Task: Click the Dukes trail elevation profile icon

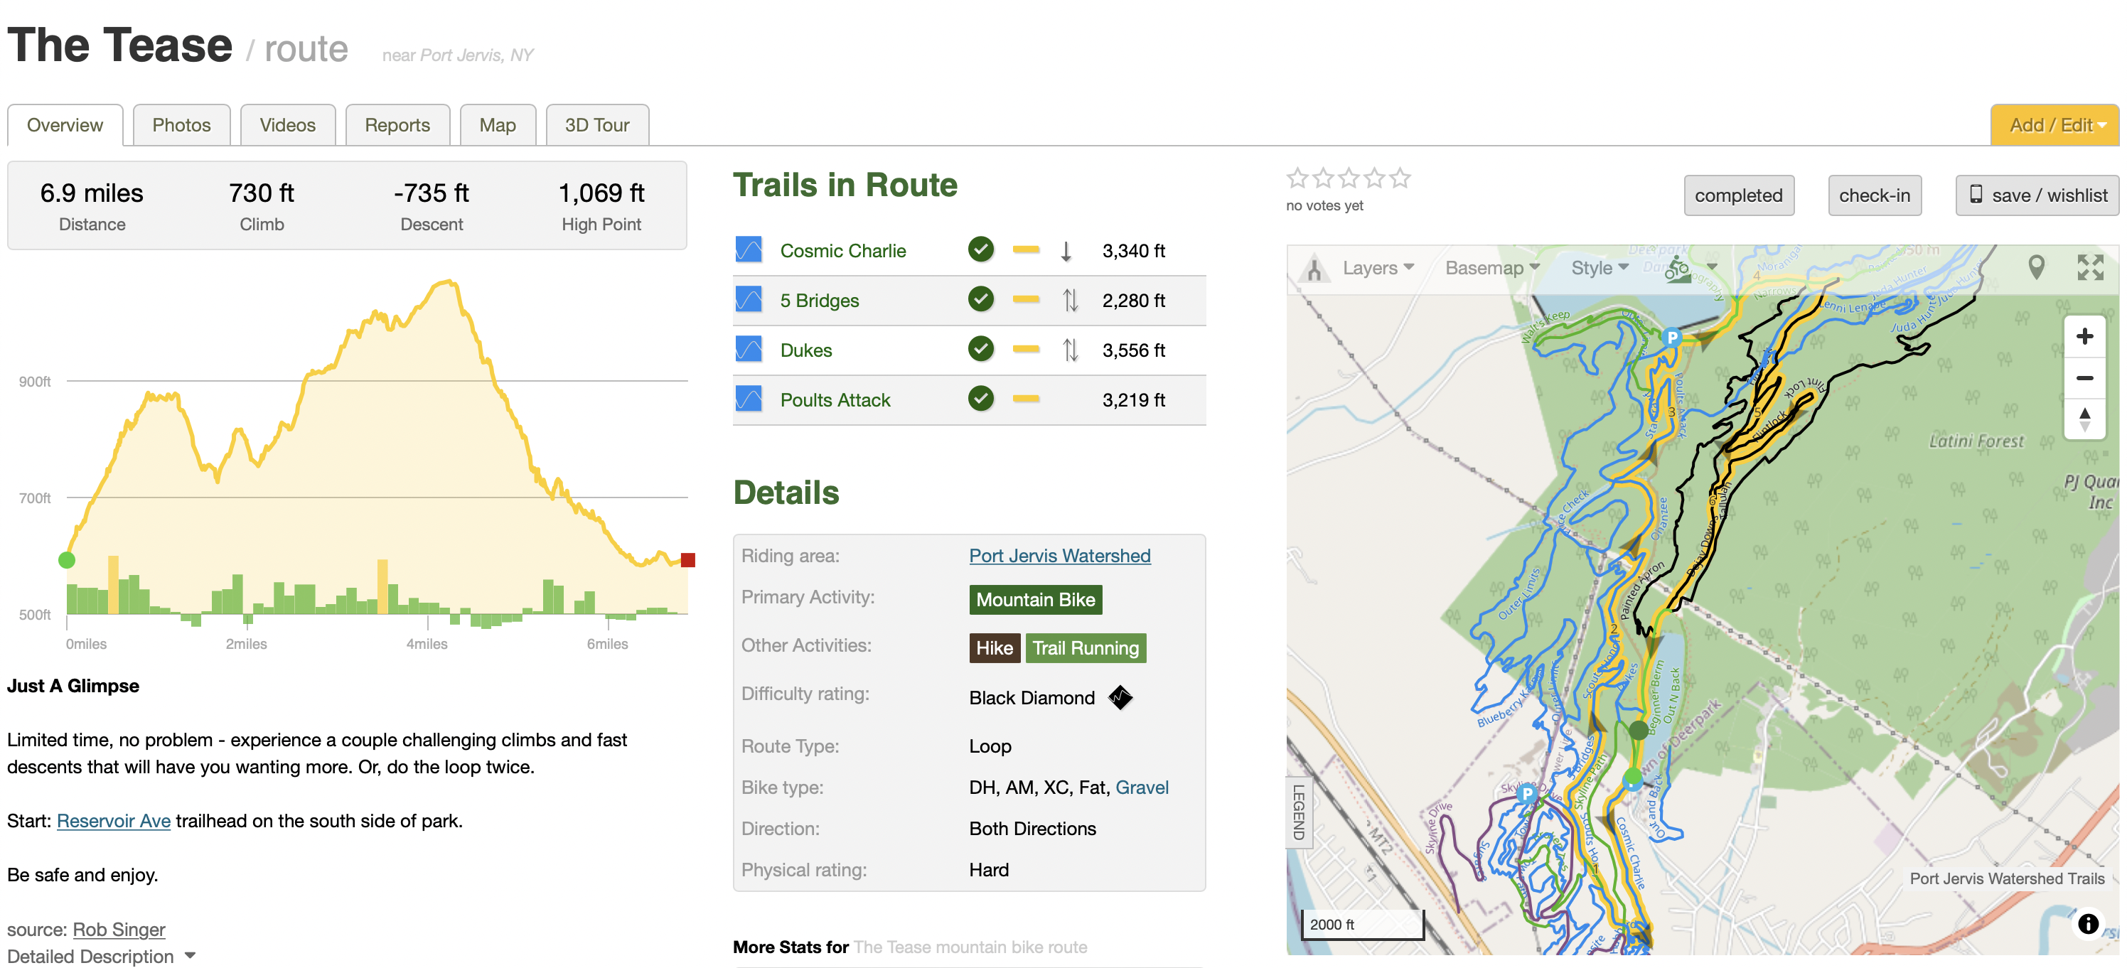Action: click(x=748, y=348)
